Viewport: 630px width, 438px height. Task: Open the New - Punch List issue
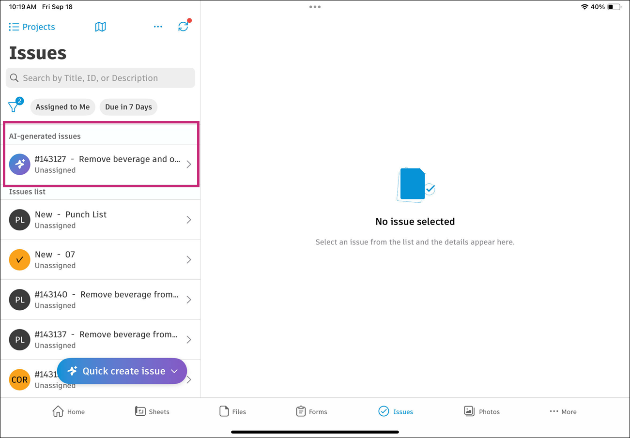[100, 220]
